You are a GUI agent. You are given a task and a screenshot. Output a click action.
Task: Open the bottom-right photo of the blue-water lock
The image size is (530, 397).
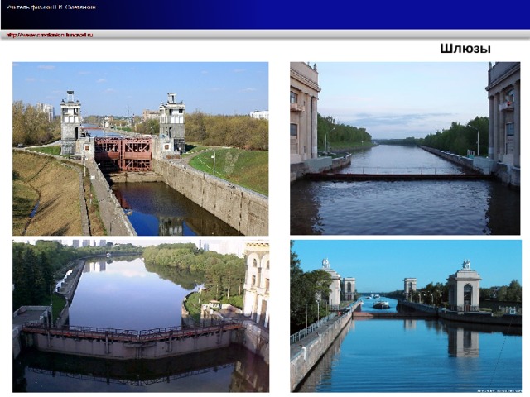point(406,316)
